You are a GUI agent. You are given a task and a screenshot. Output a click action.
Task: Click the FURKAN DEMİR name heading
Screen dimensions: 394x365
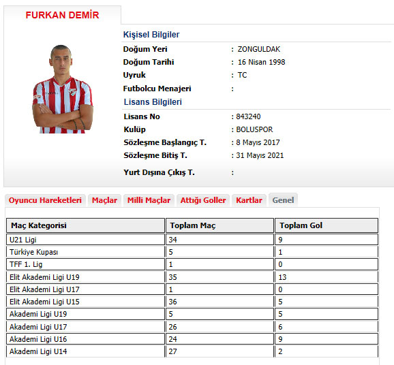(x=62, y=15)
